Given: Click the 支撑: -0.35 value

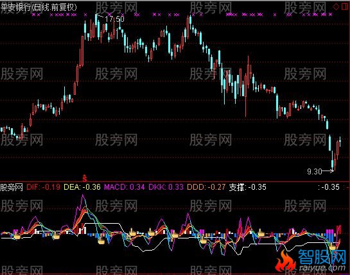Looking at the screenshot, I should coord(247,187).
